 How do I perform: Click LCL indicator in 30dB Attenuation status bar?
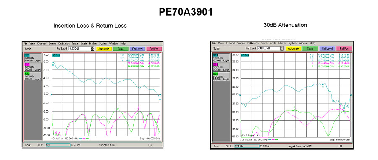click(x=341, y=146)
